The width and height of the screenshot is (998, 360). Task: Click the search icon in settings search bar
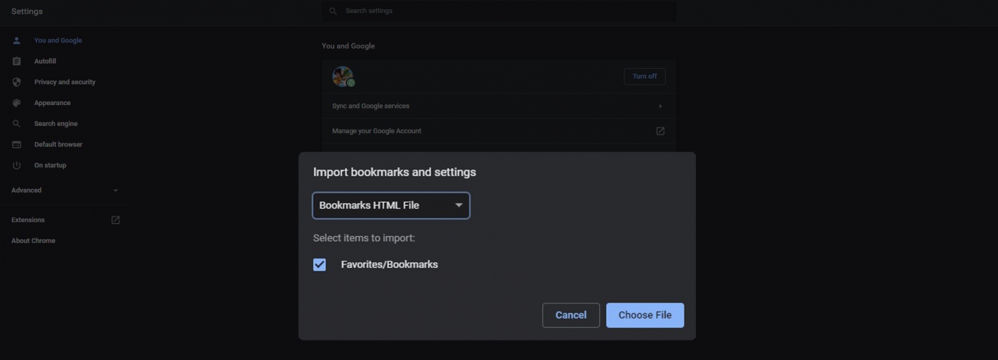(333, 11)
